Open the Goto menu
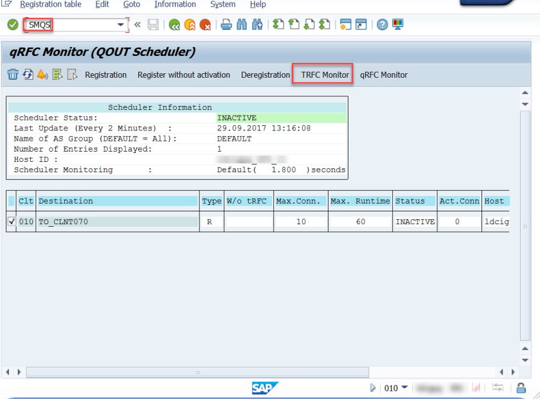The image size is (540, 399). (x=131, y=4)
